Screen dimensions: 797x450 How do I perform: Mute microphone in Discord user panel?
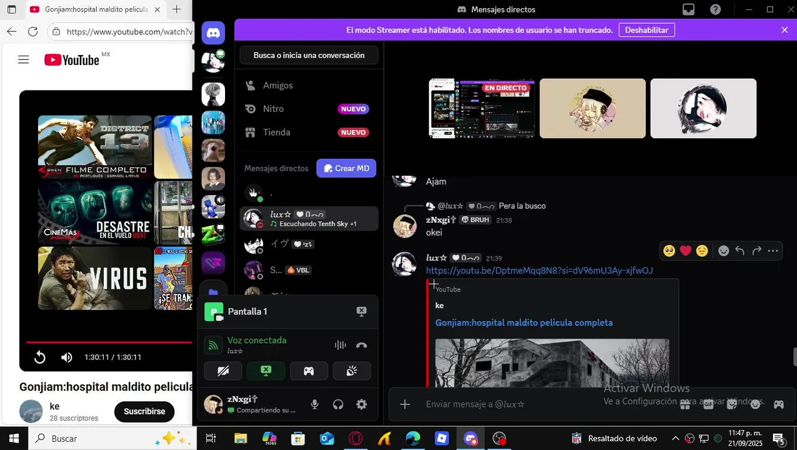pyautogui.click(x=314, y=404)
